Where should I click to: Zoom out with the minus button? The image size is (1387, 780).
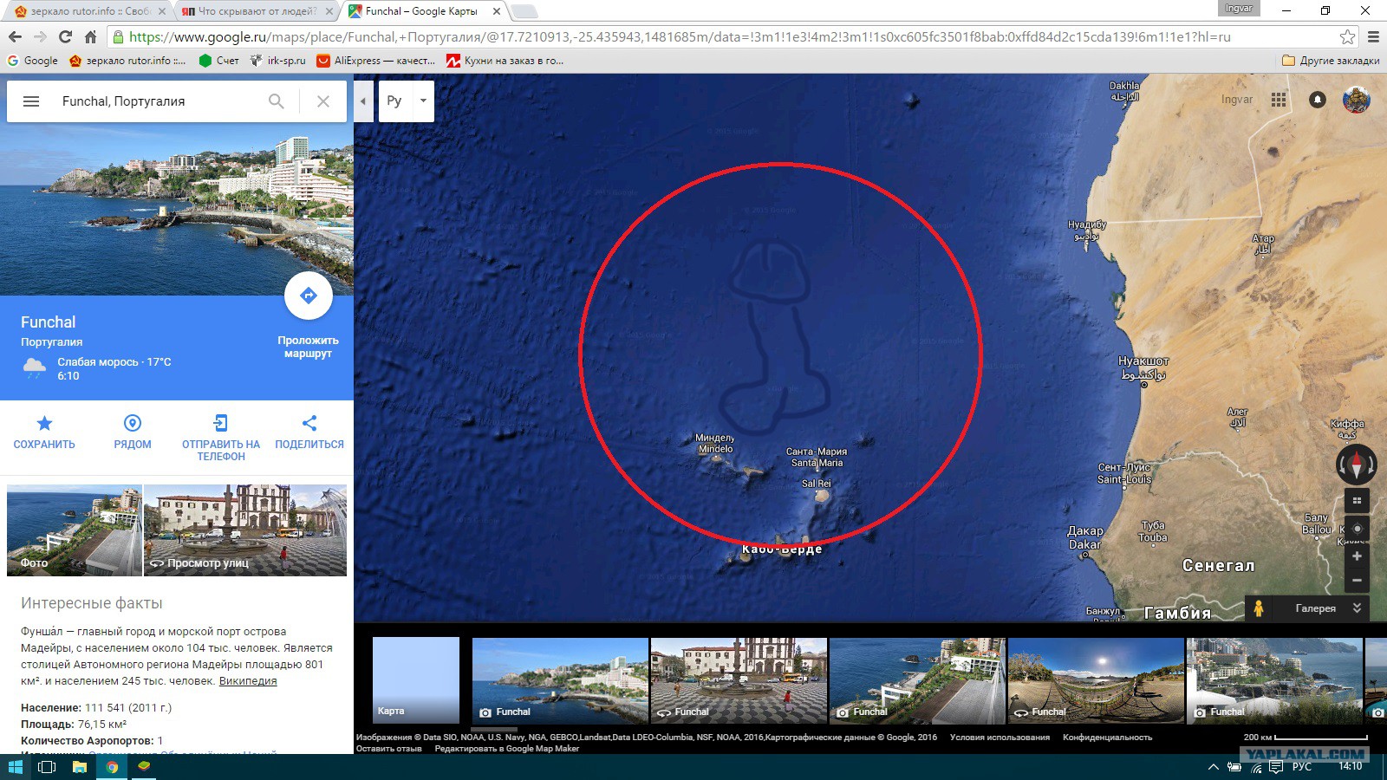tap(1357, 581)
